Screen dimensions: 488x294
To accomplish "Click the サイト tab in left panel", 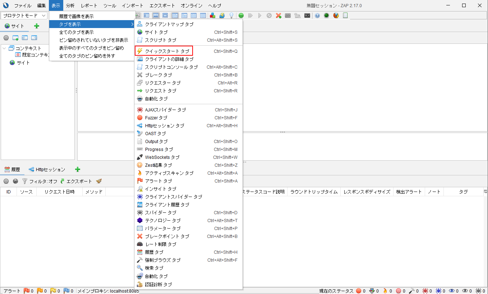I will (x=14, y=26).
